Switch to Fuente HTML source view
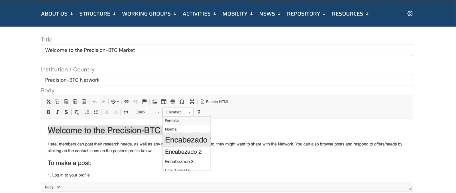 [x=215, y=102]
